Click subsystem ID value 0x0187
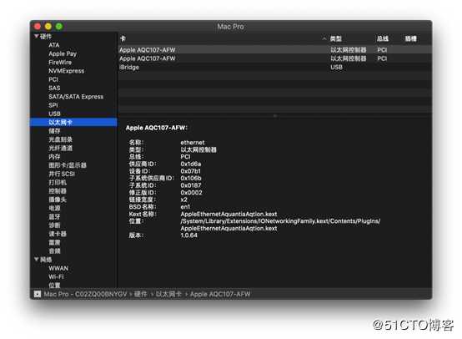 point(191,185)
